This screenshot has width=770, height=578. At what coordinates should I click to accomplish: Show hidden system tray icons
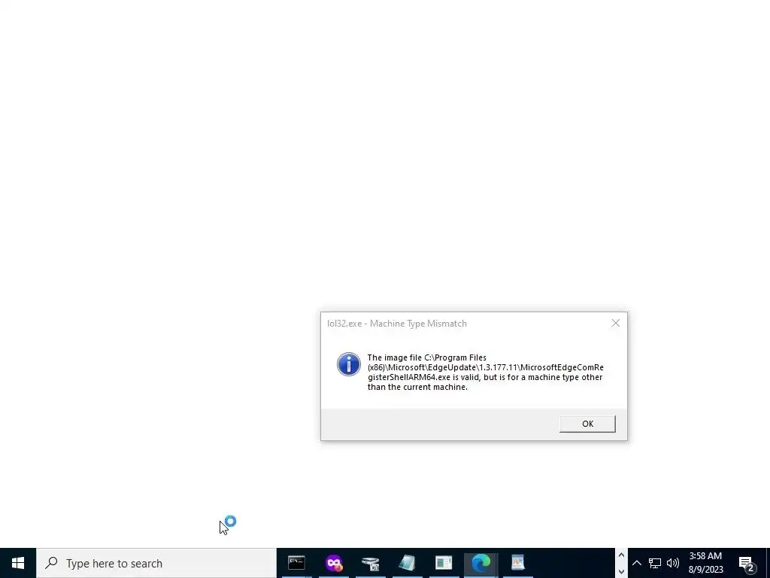pos(636,563)
